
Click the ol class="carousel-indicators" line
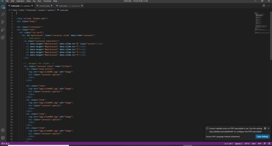pos(41,41)
